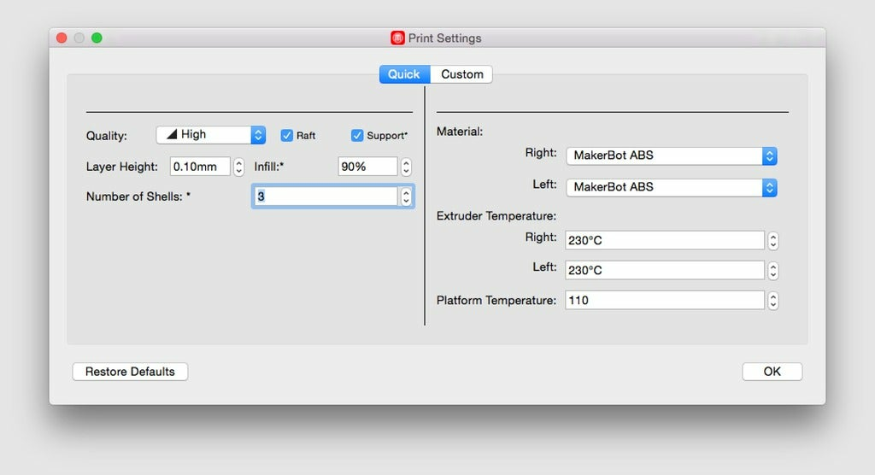The width and height of the screenshot is (875, 475).
Task: Click the Left extruder temperature stepper
Action: 773,270
